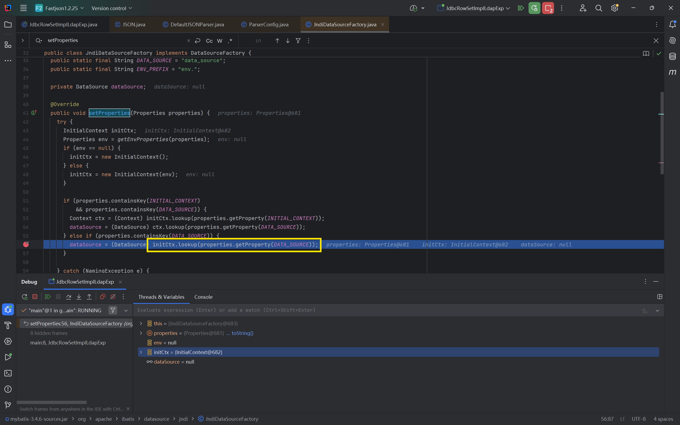The height and width of the screenshot is (425, 680).
Task: Click the Evaluate expression input field
Action: click(x=387, y=310)
